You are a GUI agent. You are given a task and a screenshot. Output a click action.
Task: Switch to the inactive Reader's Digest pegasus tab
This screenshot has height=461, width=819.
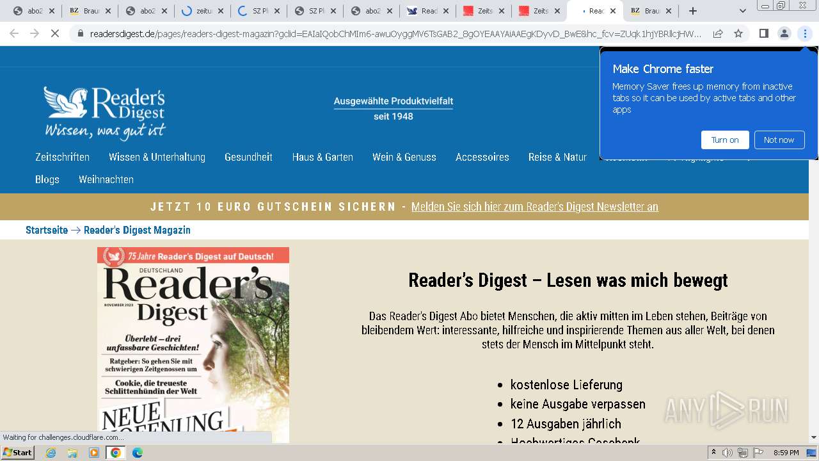tap(427, 11)
